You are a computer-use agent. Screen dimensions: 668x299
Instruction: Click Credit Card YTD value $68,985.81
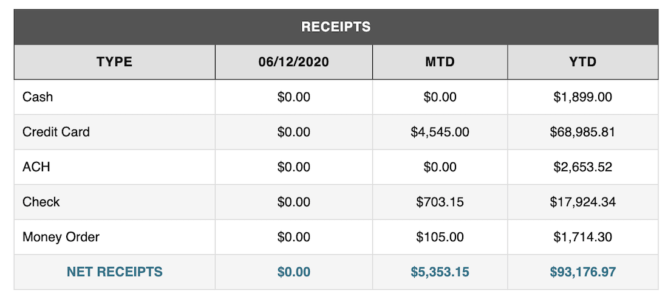point(583,132)
